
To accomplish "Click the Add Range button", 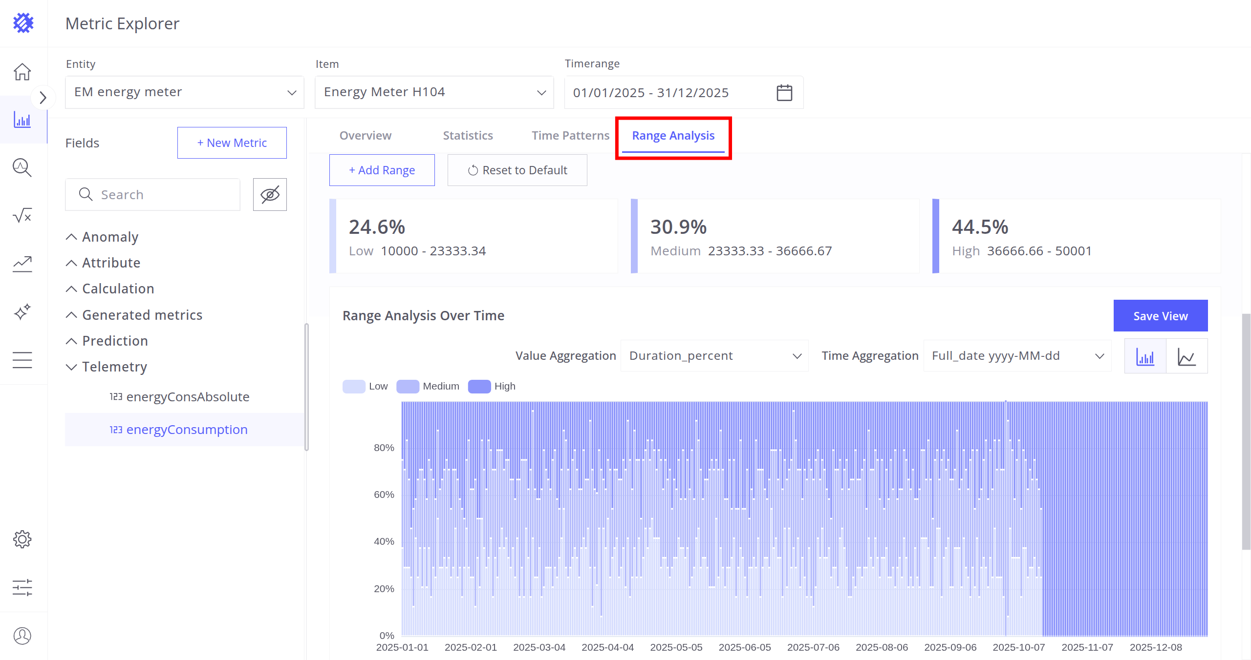I will tap(382, 170).
